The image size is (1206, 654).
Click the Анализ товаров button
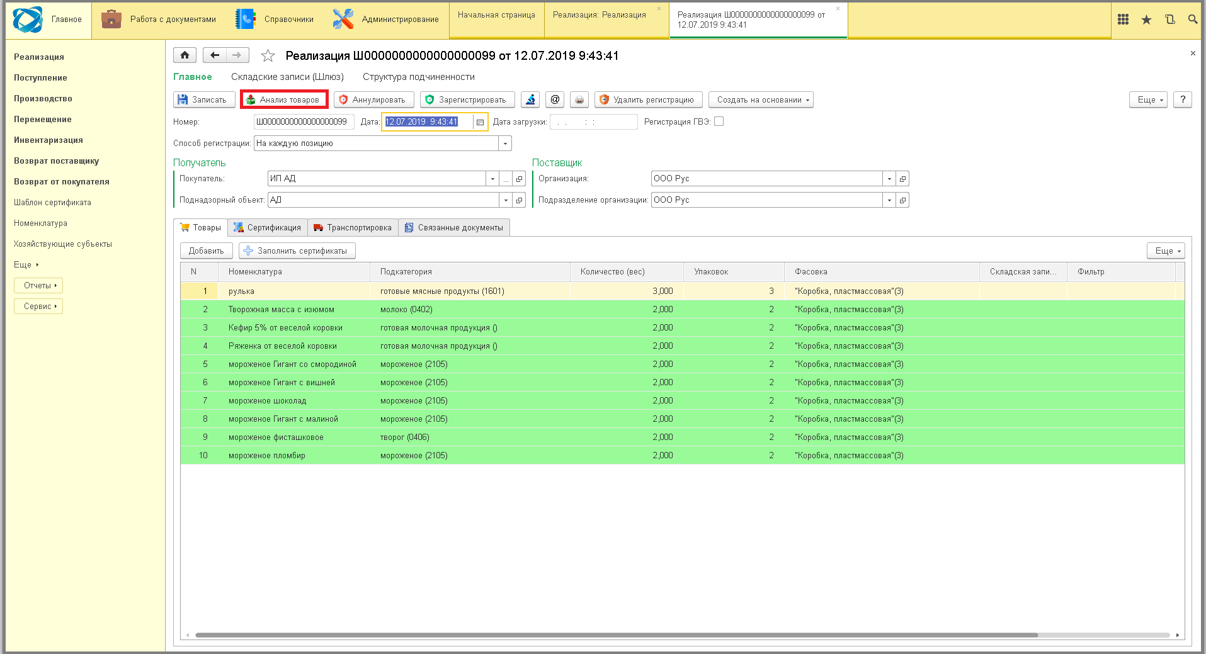[283, 99]
